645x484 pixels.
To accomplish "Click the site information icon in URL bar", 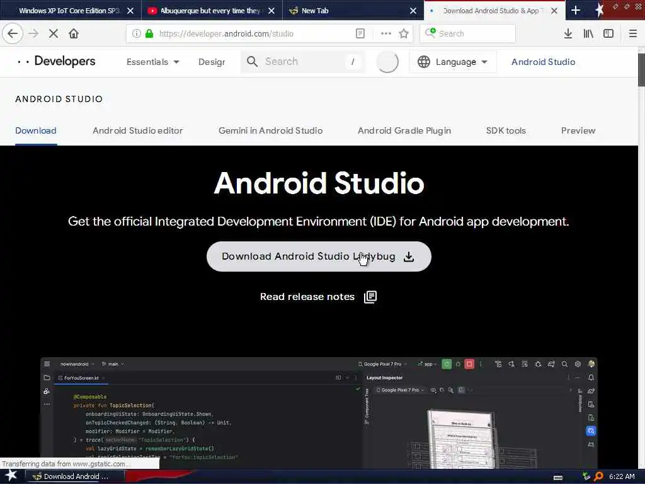I will click(136, 33).
